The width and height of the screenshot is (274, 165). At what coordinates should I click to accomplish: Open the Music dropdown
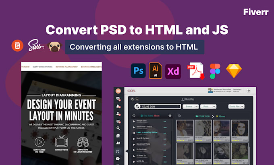pos(208,107)
